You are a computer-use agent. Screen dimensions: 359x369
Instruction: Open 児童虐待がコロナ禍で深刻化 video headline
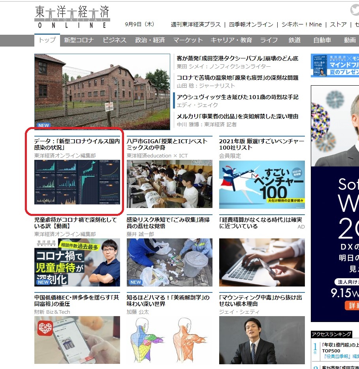coord(75,223)
